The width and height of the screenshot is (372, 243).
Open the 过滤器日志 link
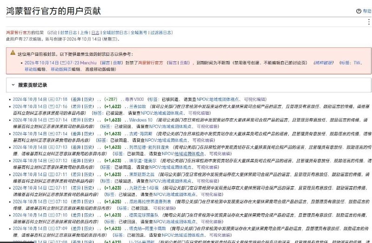click(160, 33)
